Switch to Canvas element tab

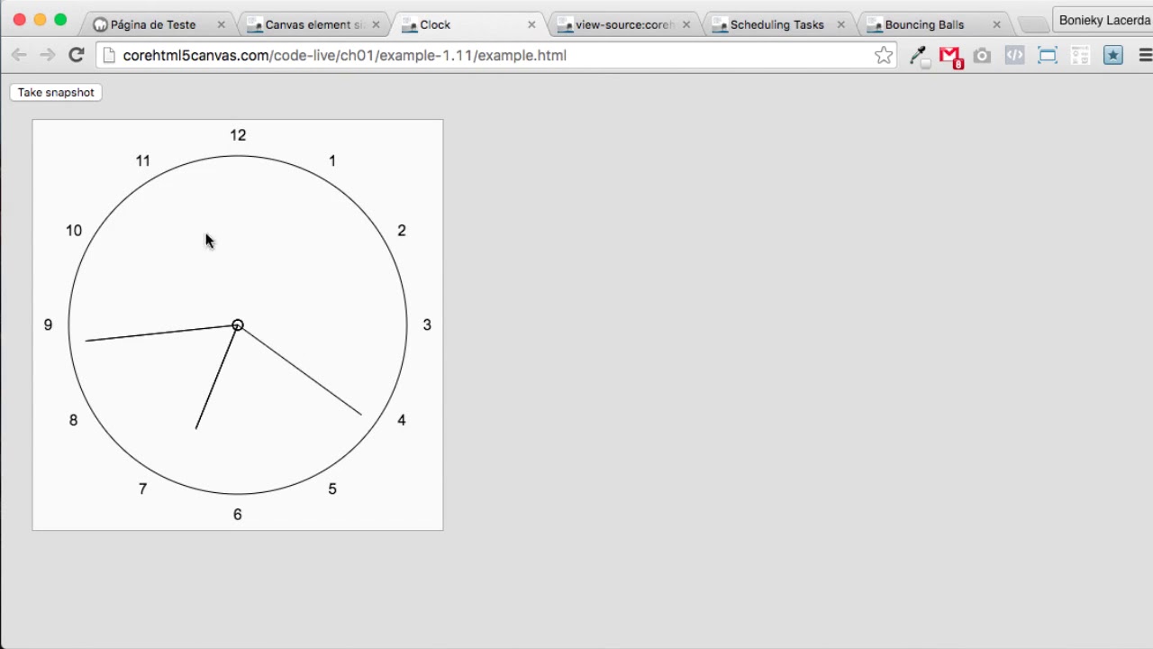click(x=313, y=24)
